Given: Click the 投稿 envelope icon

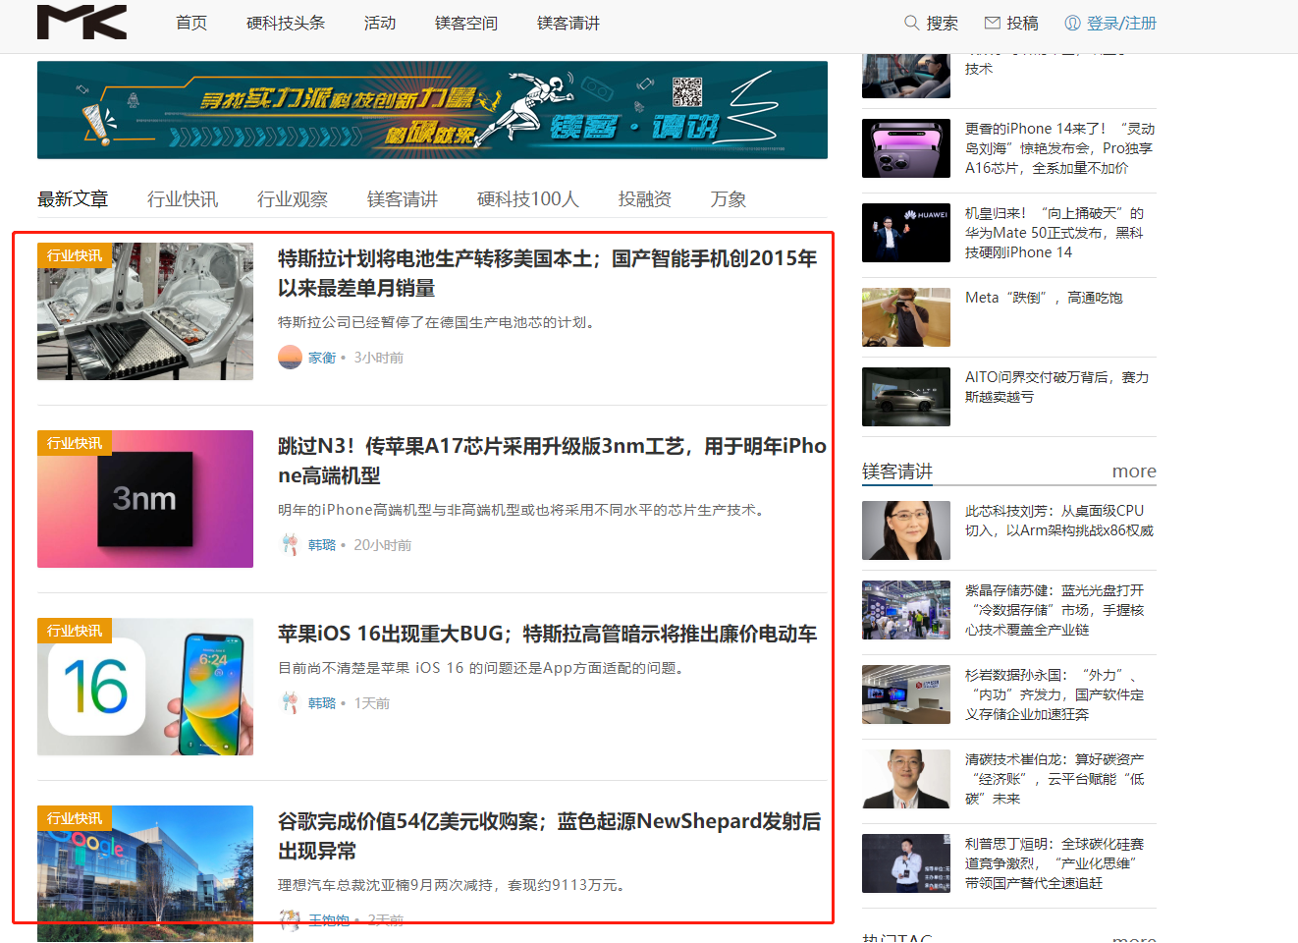Looking at the screenshot, I should point(993,23).
